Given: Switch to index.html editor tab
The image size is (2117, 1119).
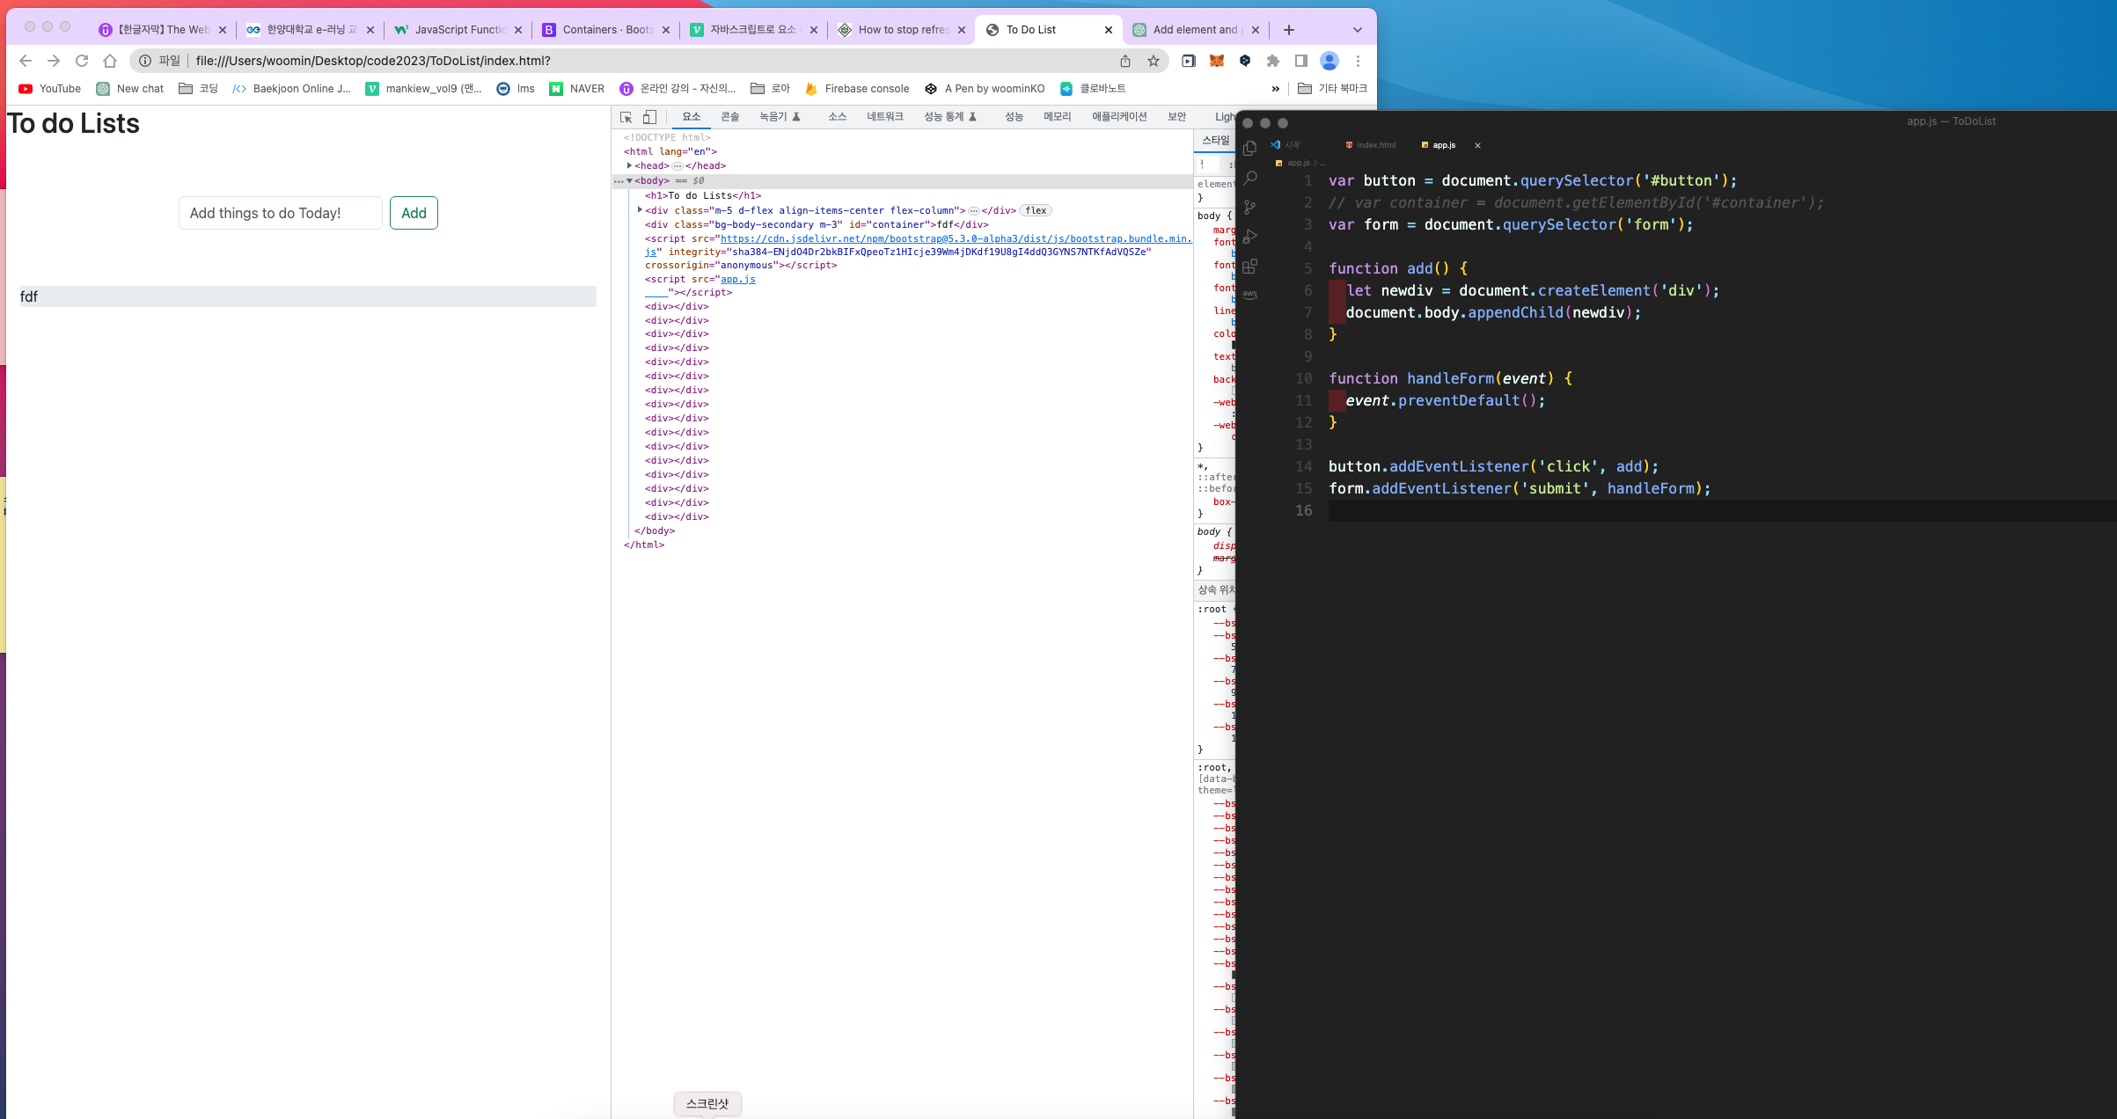Looking at the screenshot, I should point(1375,145).
